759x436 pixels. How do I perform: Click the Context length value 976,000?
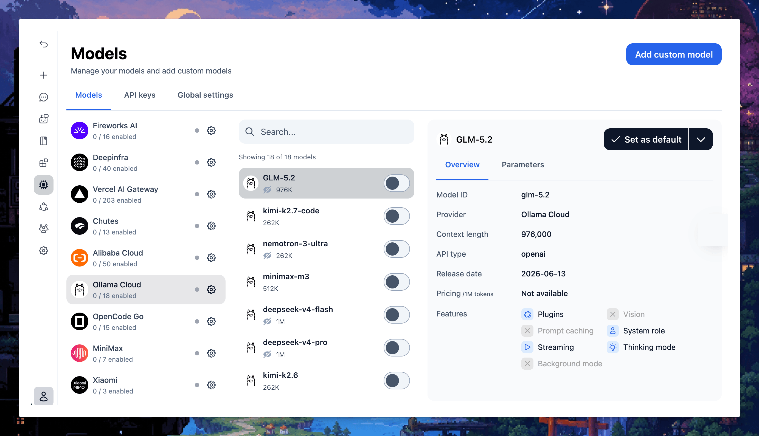pos(536,234)
